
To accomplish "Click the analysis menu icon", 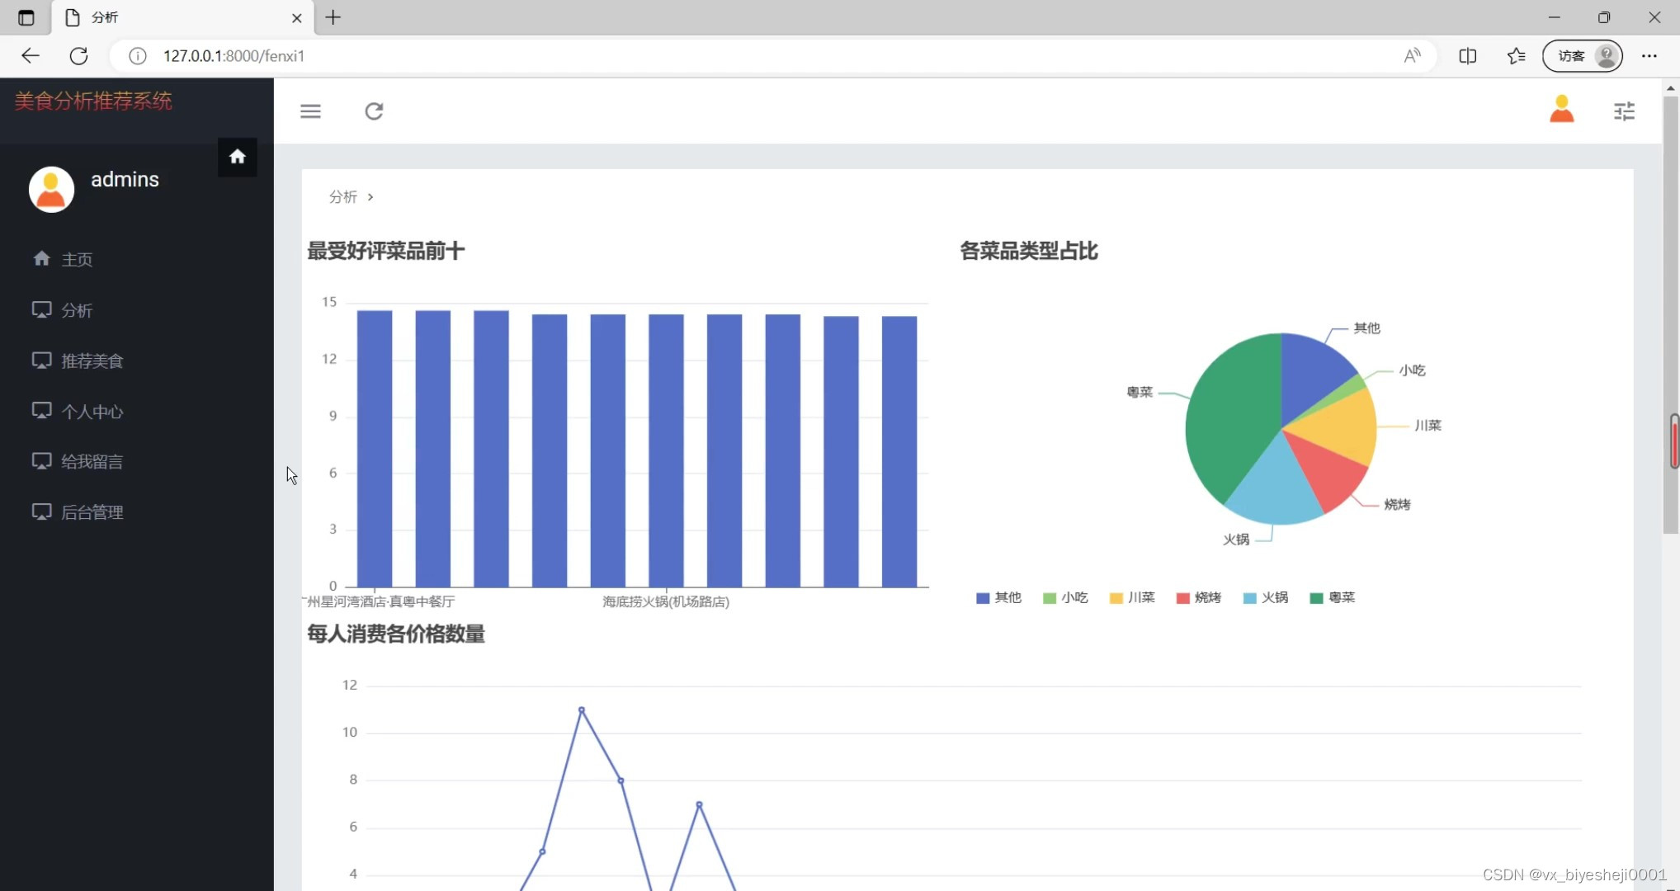I will tap(40, 309).
